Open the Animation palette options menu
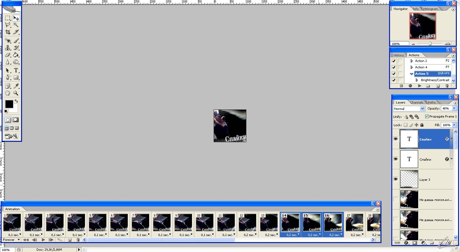460x252 pixels. point(378,210)
